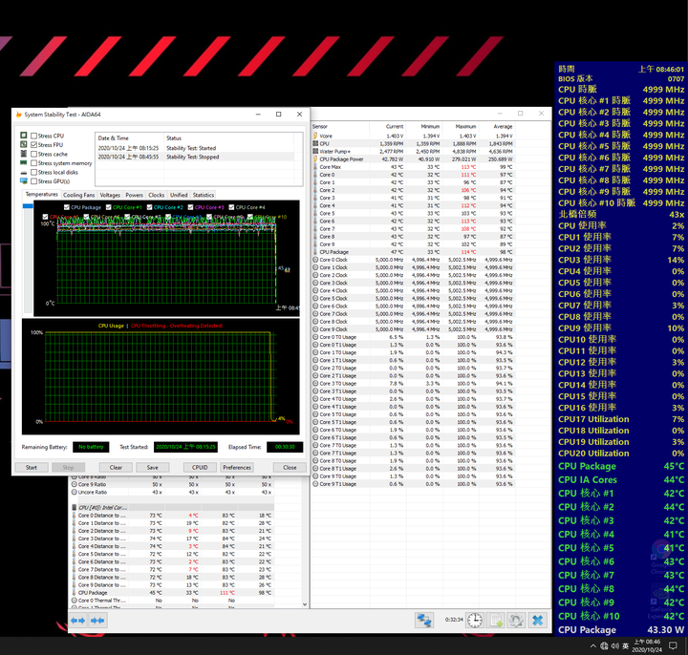Open HWiNFO sensor settings gear icon
Image resolution: width=688 pixels, height=655 pixels.
(x=516, y=620)
